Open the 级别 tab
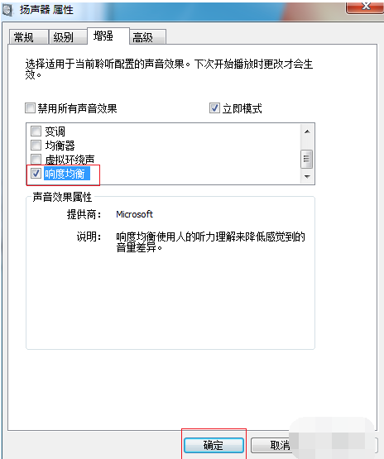 [68, 37]
